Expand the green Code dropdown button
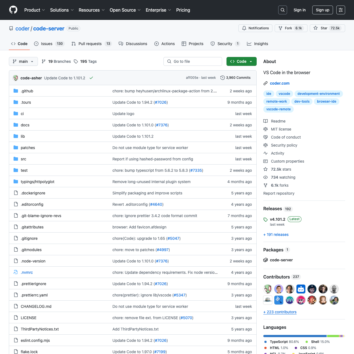 tap(241, 61)
